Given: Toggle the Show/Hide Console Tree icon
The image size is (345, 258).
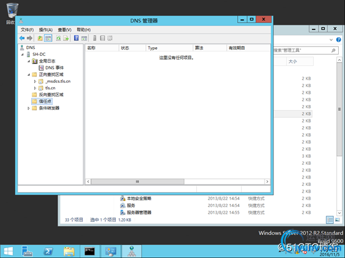Looking at the screenshot, I should point(48,38).
